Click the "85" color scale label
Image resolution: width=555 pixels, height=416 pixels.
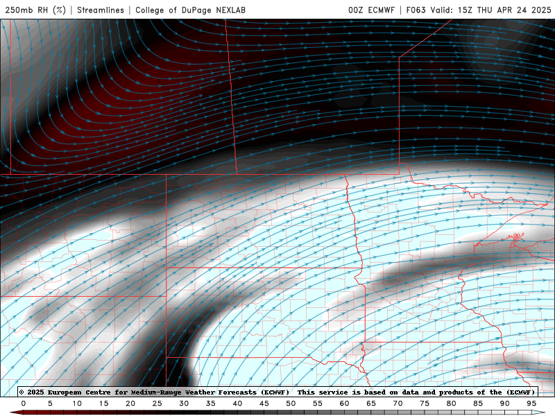pyautogui.click(x=478, y=404)
